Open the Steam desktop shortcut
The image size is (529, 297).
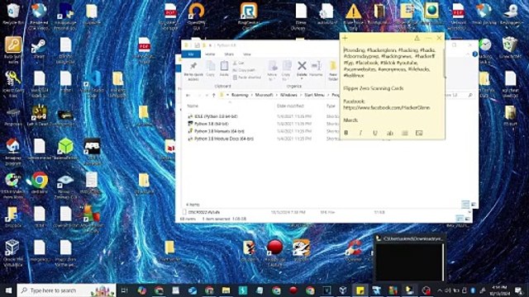[x=39, y=49]
